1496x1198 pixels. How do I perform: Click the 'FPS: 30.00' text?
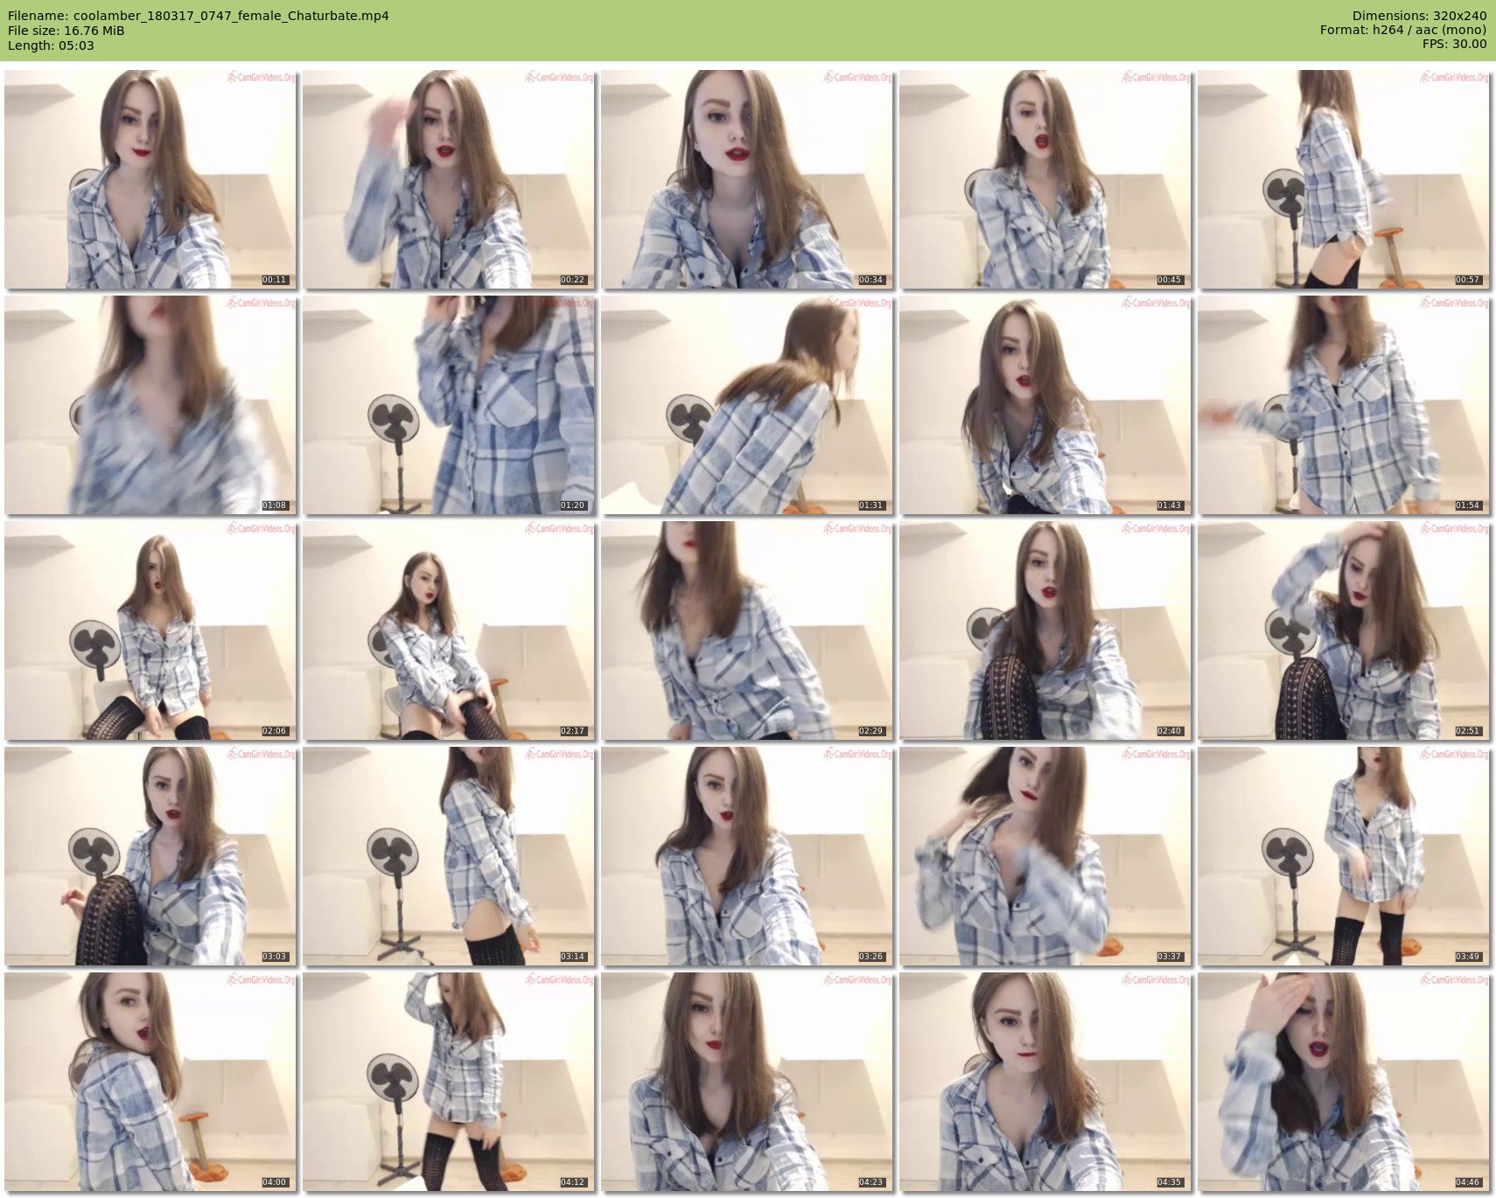click(1455, 44)
